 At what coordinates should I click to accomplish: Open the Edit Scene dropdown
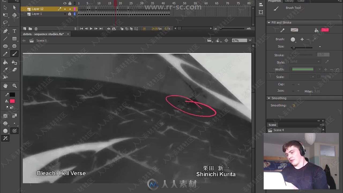[210, 40]
